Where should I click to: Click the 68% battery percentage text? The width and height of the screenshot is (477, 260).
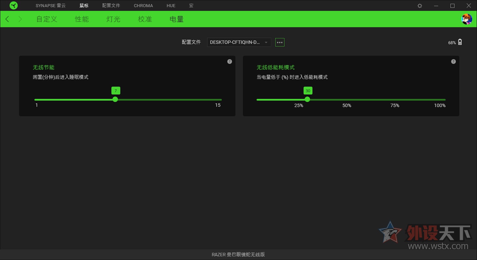point(452,43)
